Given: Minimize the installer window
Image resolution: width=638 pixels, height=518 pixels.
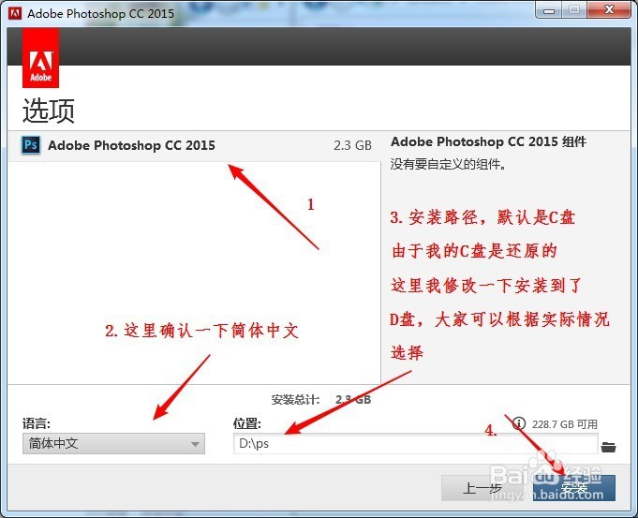Looking at the screenshot, I should point(549,10).
